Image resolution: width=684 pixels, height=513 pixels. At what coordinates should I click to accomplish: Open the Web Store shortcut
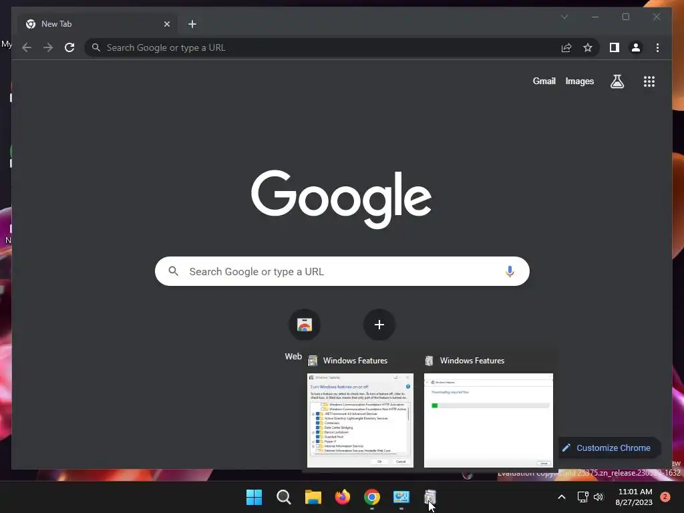(304, 325)
